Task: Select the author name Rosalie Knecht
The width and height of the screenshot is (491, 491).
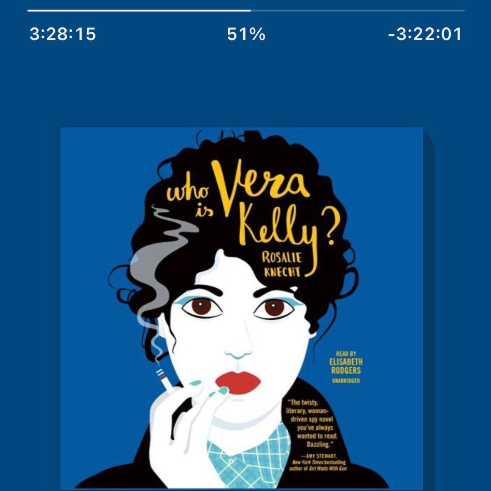Action: point(282,265)
